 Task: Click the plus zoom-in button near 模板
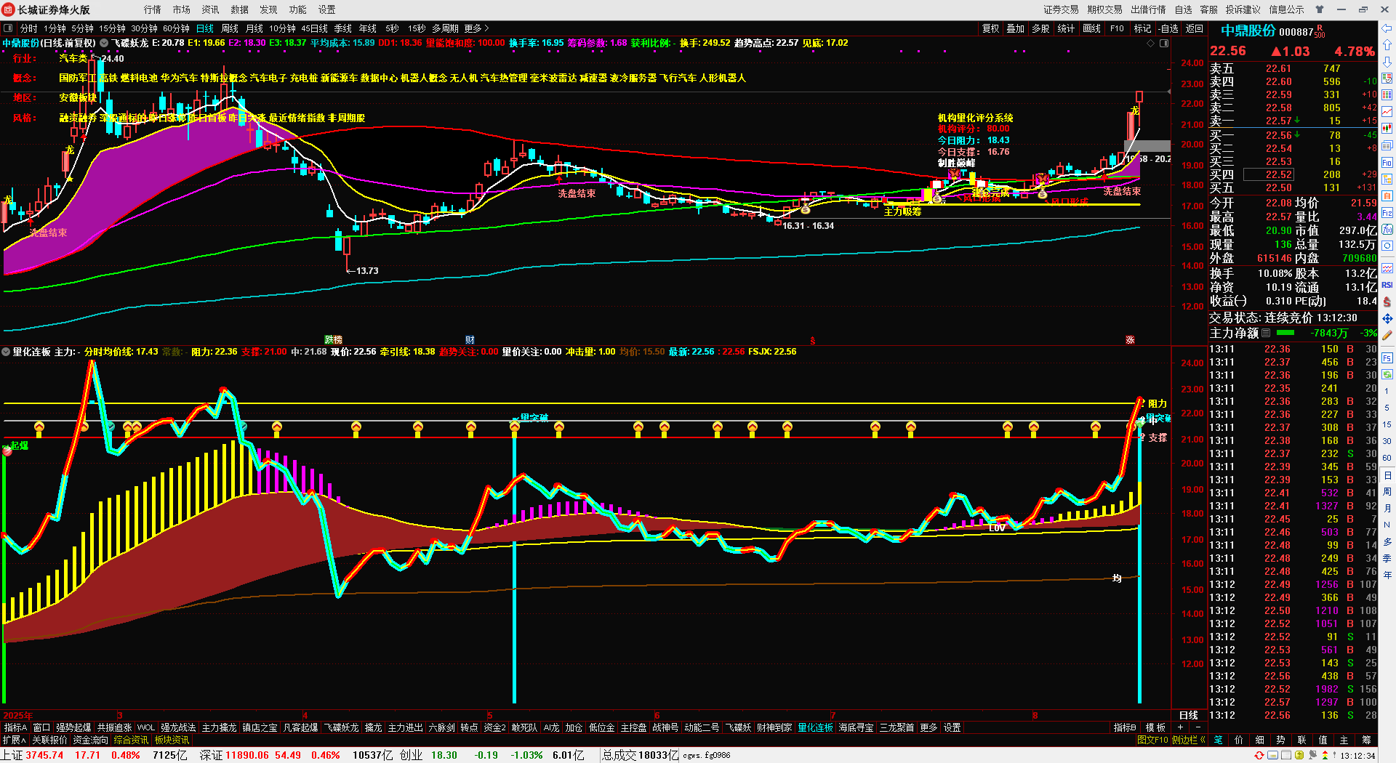[1180, 727]
